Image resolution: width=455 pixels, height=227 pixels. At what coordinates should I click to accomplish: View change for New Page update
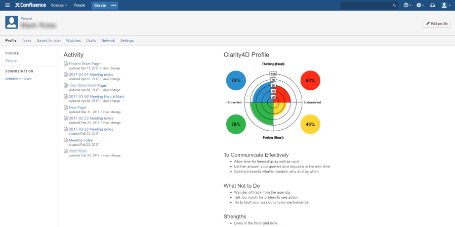pos(112,112)
